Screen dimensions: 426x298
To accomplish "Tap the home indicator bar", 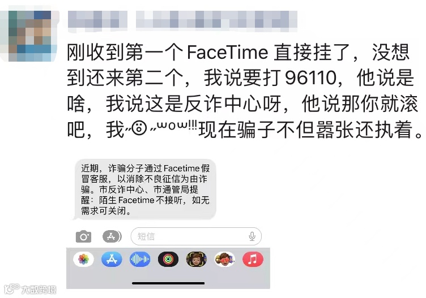I will pyautogui.click(x=168, y=283).
